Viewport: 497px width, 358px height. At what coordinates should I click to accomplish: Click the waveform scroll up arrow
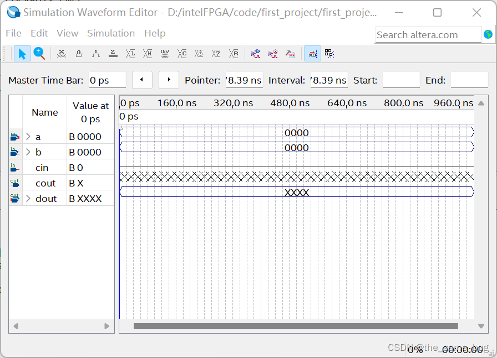481,103
